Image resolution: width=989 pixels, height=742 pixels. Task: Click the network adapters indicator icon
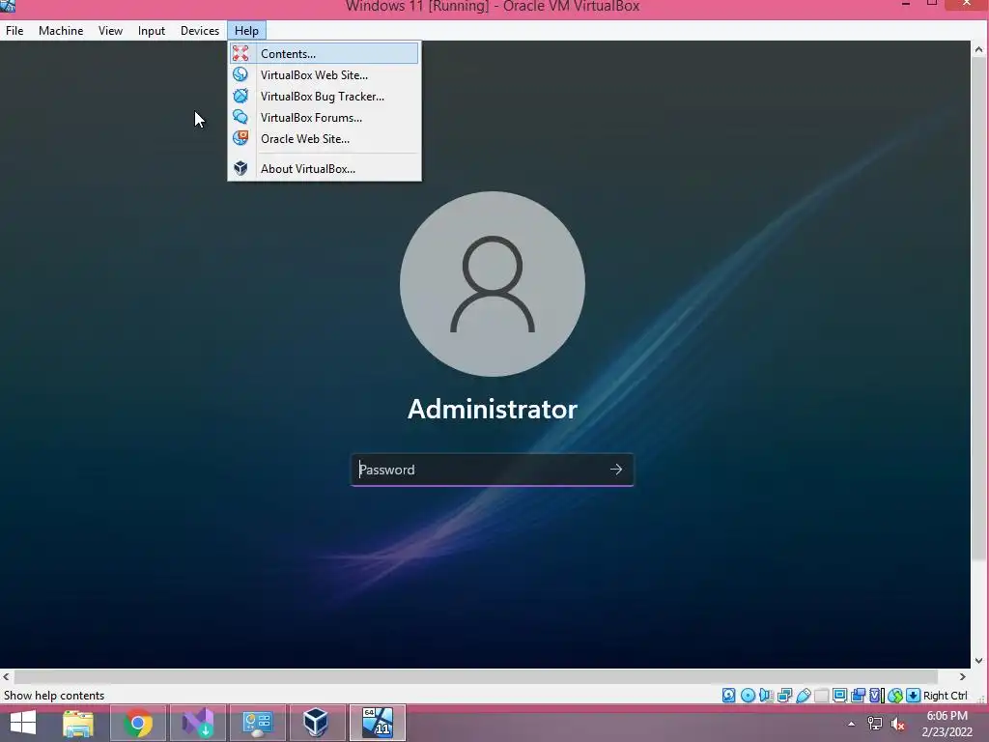coord(784,696)
